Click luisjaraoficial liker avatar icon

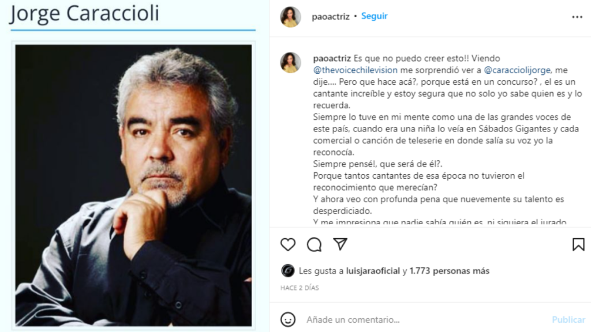pos(287,271)
